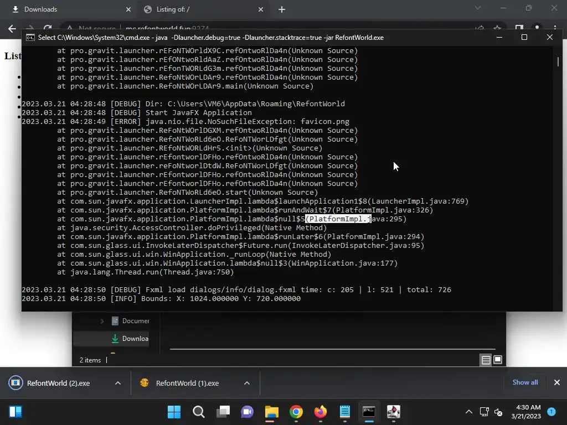Close the Chrome downloads bar
The height and width of the screenshot is (425, 567).
pyautogui.click(x=557, y=382)
